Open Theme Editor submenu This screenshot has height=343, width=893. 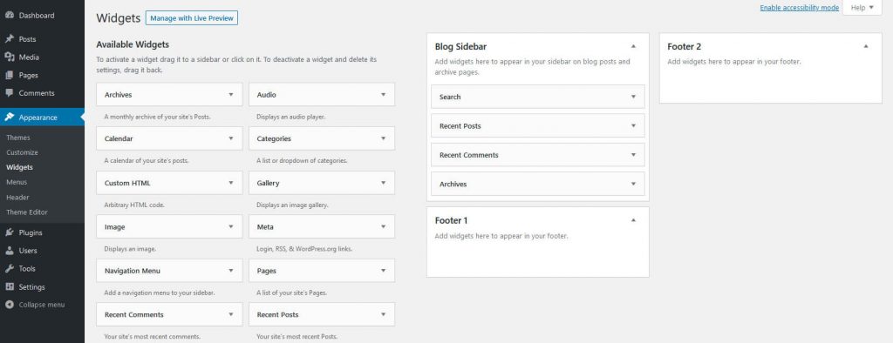point(27,212)
